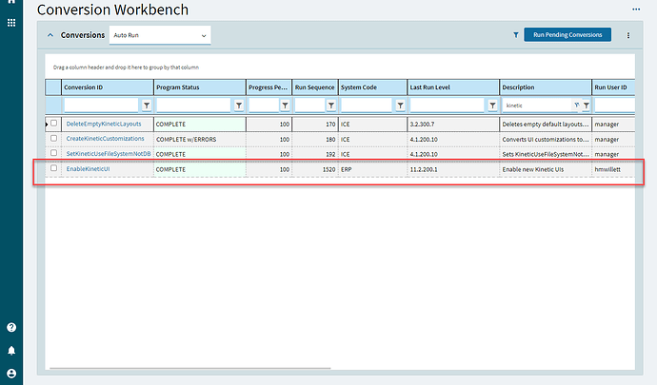This screenshot has width=657, height=385.
Task: Click System Code column filter icon
Action: 400,106
